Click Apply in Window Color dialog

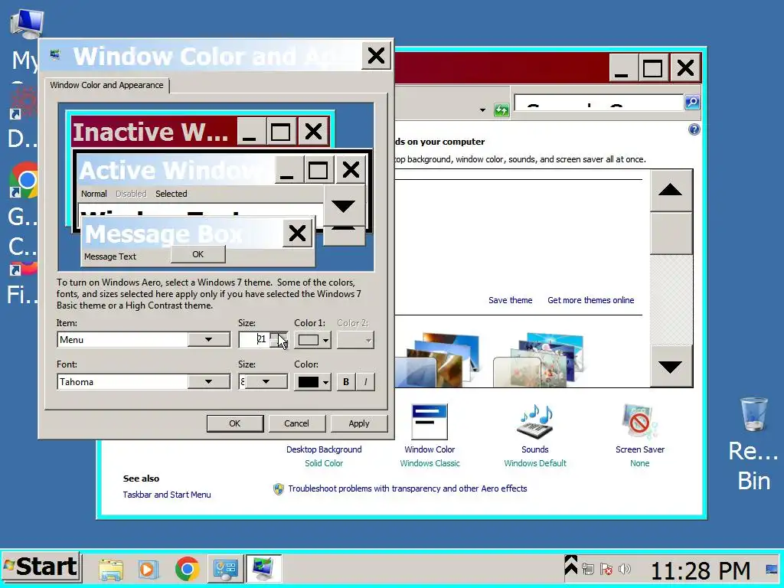point(359,423)
